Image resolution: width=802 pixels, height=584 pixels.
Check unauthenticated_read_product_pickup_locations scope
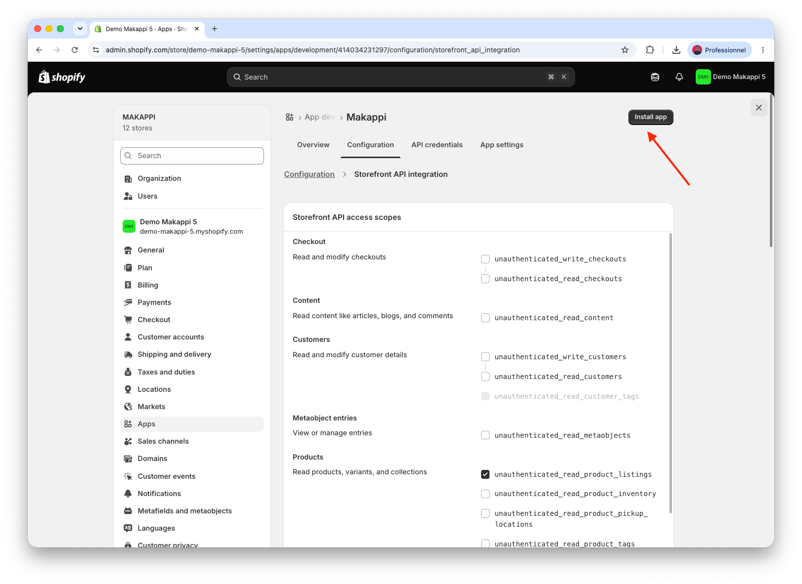[486, 513]
